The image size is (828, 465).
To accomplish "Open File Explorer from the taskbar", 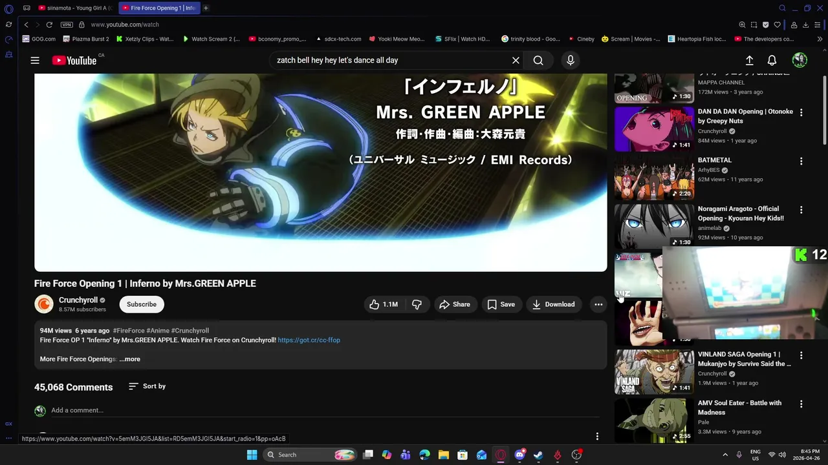I will pos(444,455).
